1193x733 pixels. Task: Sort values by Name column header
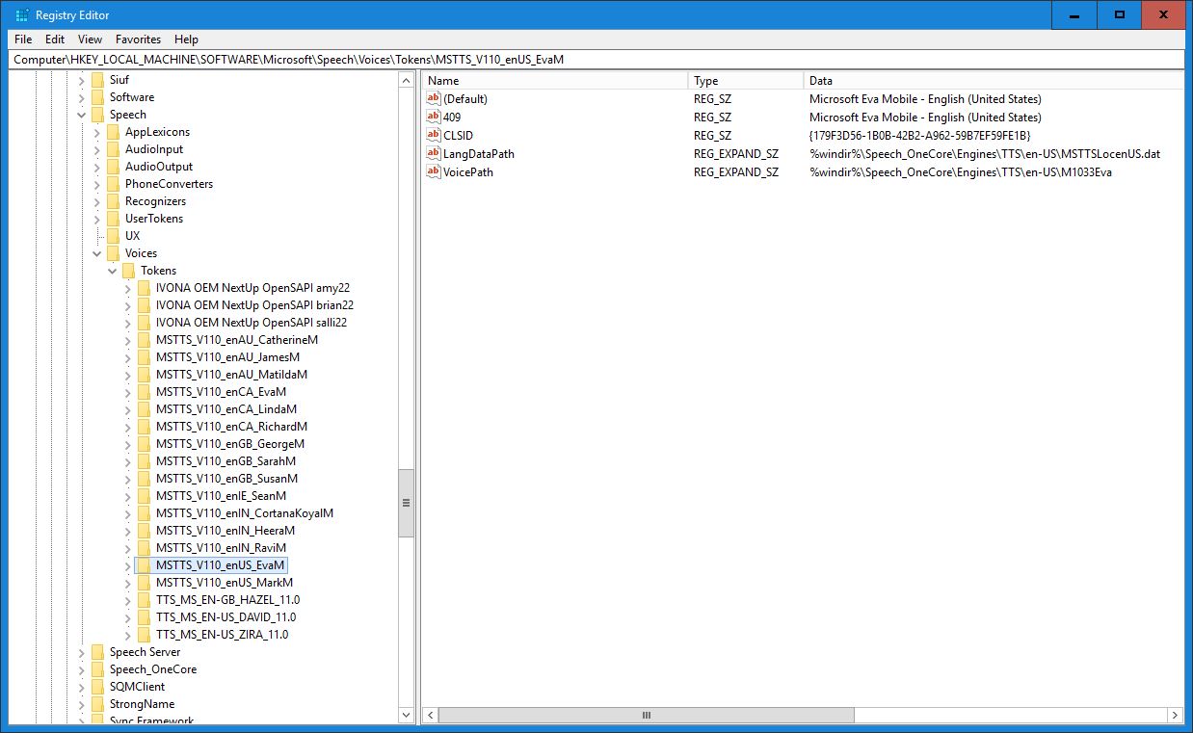click(555, 81)
